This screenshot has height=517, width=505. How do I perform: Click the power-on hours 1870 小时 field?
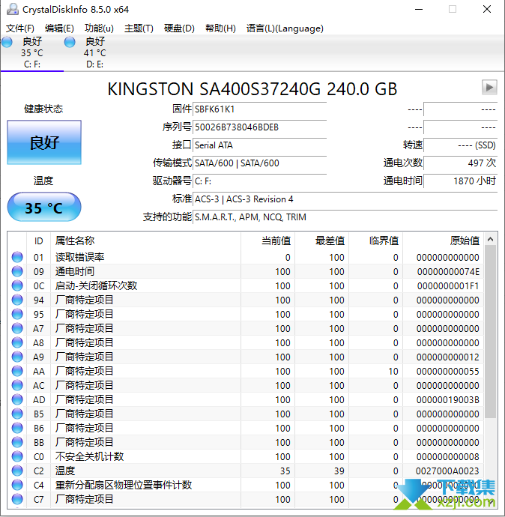461,181
